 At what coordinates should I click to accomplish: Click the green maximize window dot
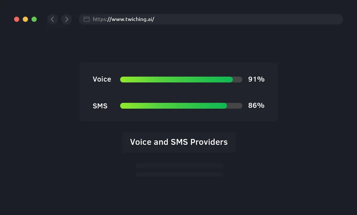[34, 19]
